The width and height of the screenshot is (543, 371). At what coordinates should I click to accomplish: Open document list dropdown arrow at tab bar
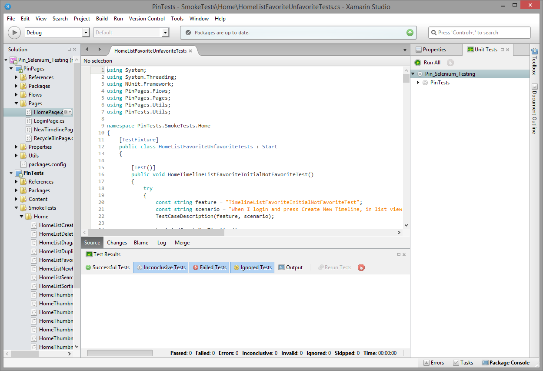coord(405,50)
